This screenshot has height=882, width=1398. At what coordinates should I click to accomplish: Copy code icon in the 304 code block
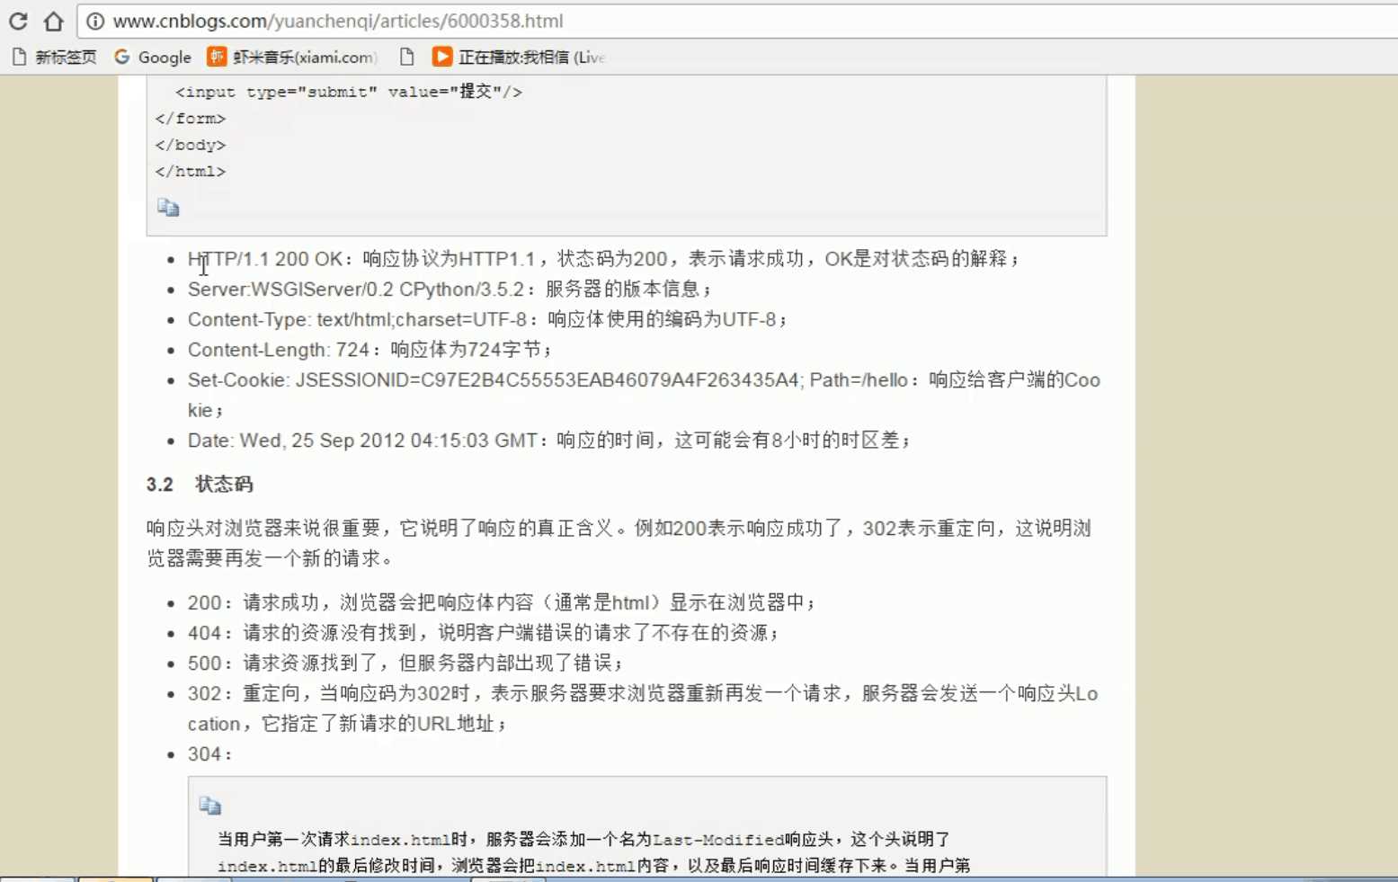(x=210, y=806)
